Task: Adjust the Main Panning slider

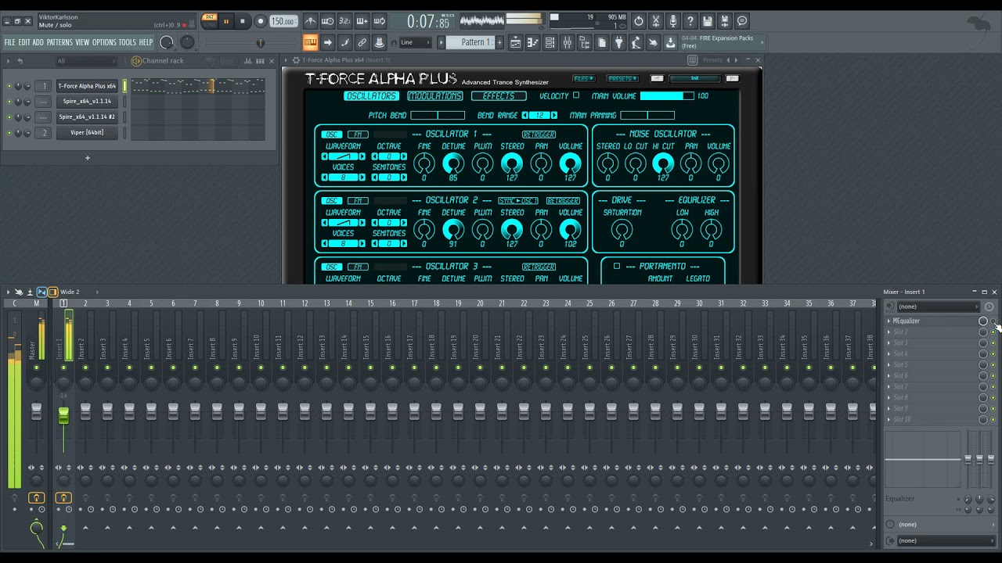Action: (x=647, y=115)
